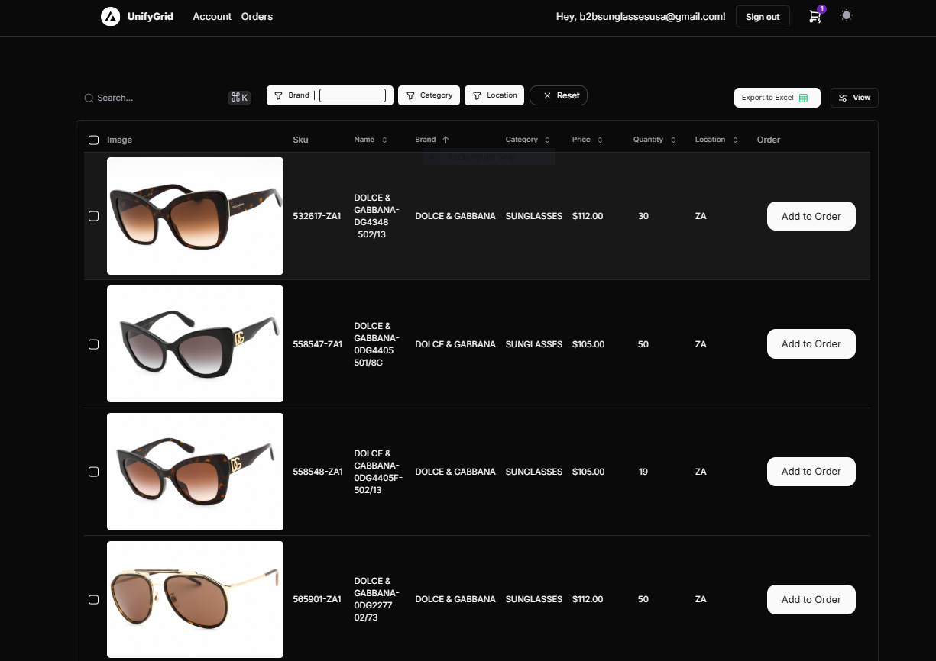Screen dimensions: 936x661
Task: Check the row for SKU 532617-ZA1
Action: [93, 216]
